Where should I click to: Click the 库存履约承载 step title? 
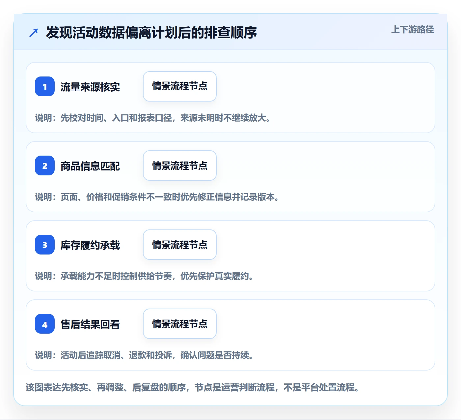pos(90,245)
